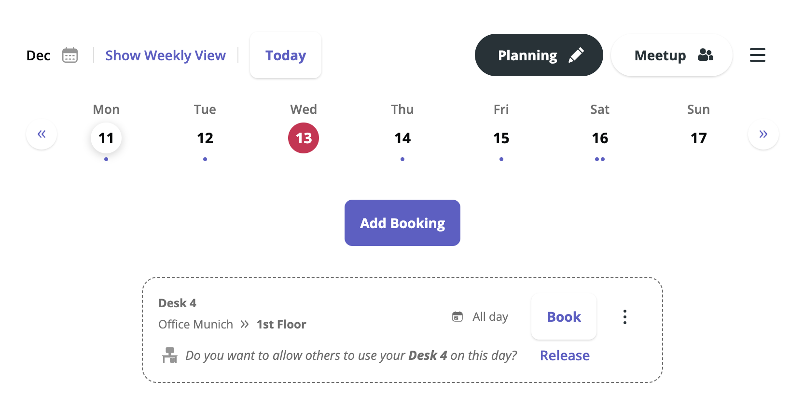The image size is (804, 410).
Task: Click the pencil icon in Planning
Action: (x=576, y=55)
